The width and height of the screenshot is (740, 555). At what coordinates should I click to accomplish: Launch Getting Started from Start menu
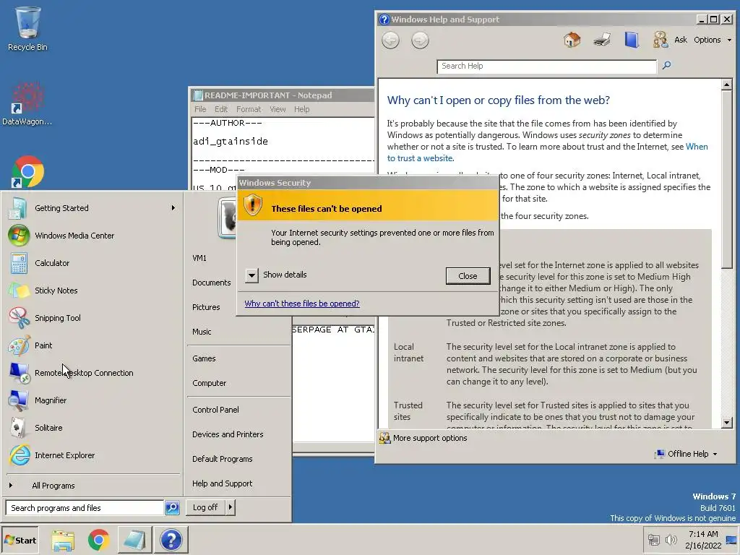point(92,208)
